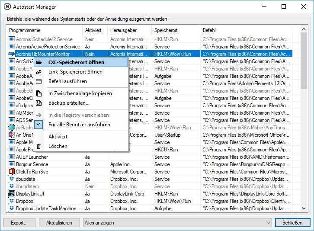Click User\Startup location cell
The height and width of the screenshot is (231, 314).
[167, 135]
